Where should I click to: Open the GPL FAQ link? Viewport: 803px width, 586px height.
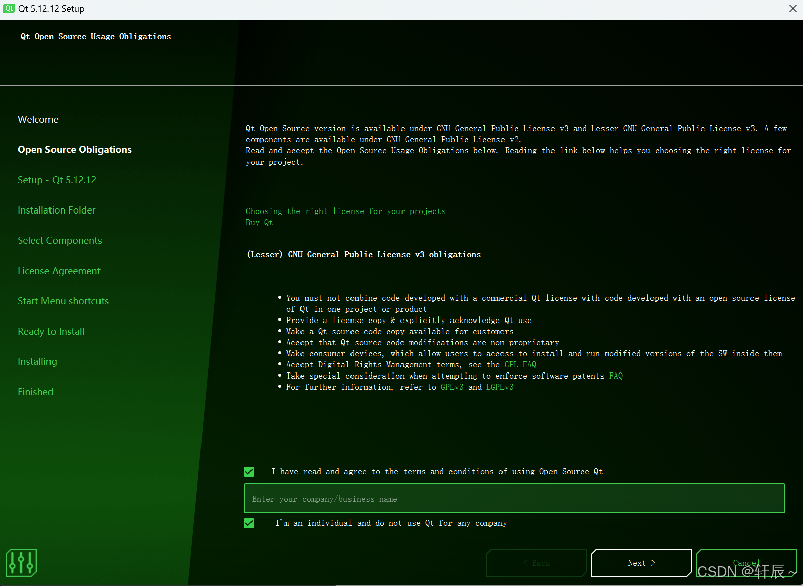[x=520, y=365]
